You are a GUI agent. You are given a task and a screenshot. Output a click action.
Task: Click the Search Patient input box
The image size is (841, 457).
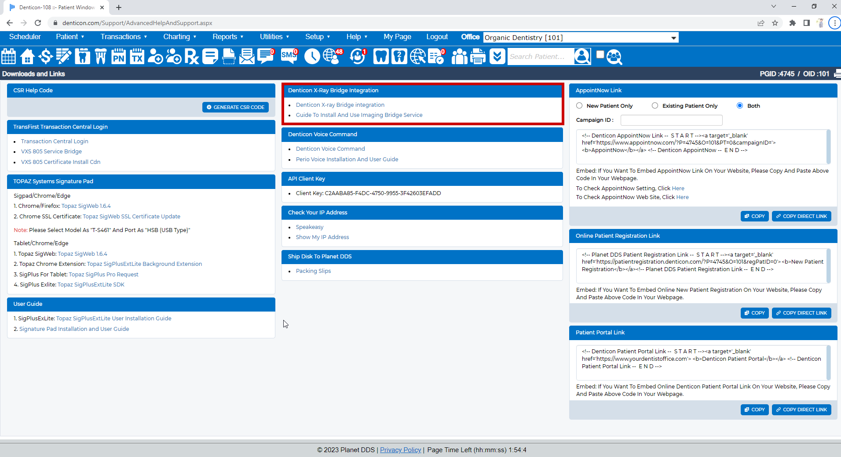click(541, 56)
